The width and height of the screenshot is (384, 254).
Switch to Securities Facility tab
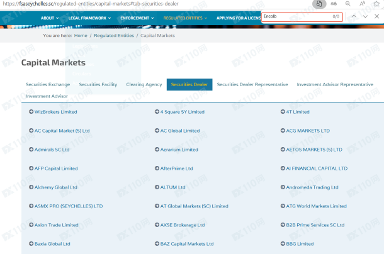pyautogui.click(x=98, y=84)
